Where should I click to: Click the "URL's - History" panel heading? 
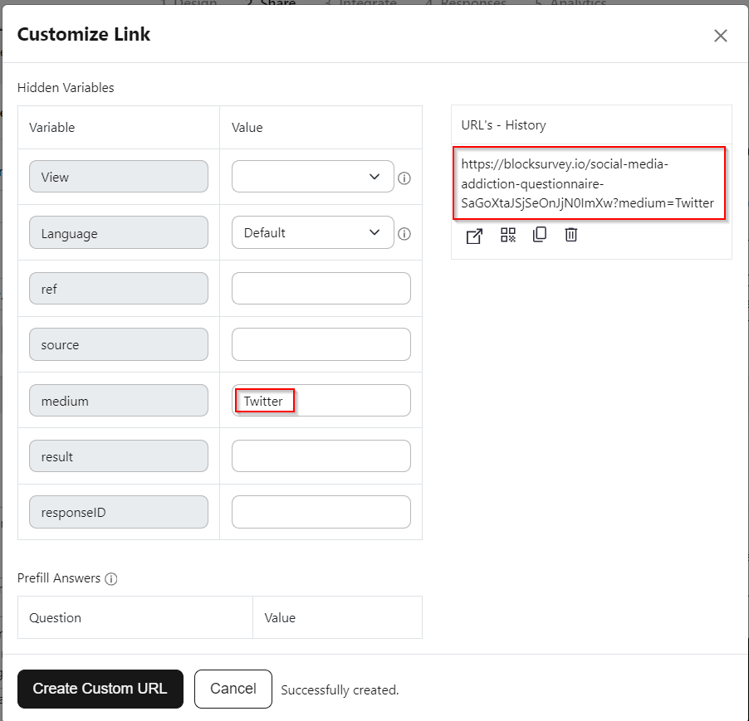click(503, 125)
